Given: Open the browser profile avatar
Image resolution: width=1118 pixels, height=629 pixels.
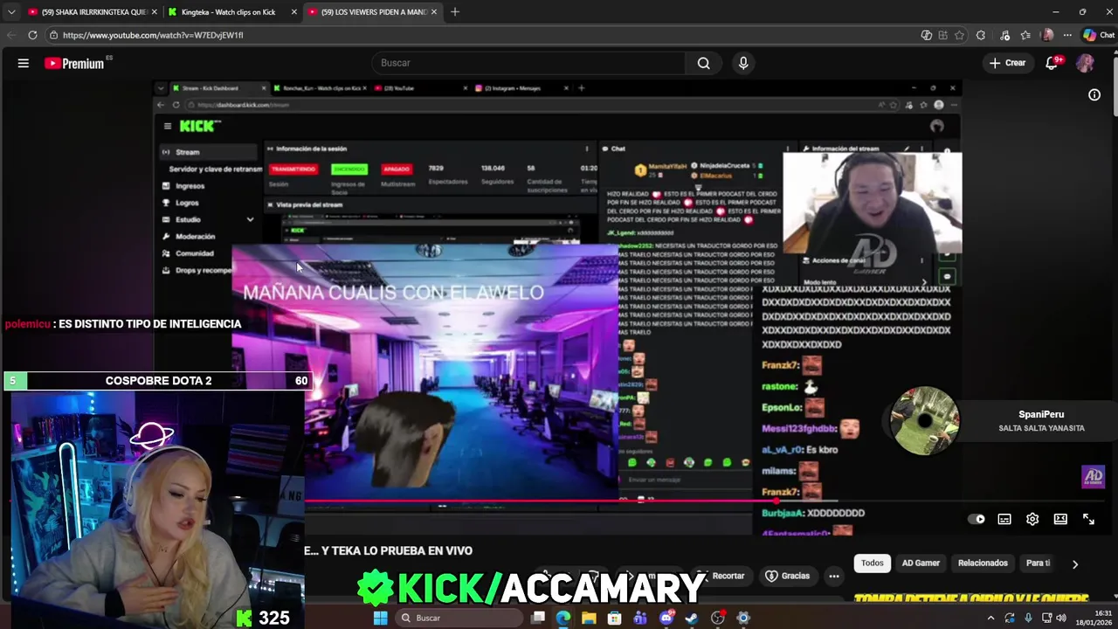Looking at the screenshot, I should (1047, 35).
